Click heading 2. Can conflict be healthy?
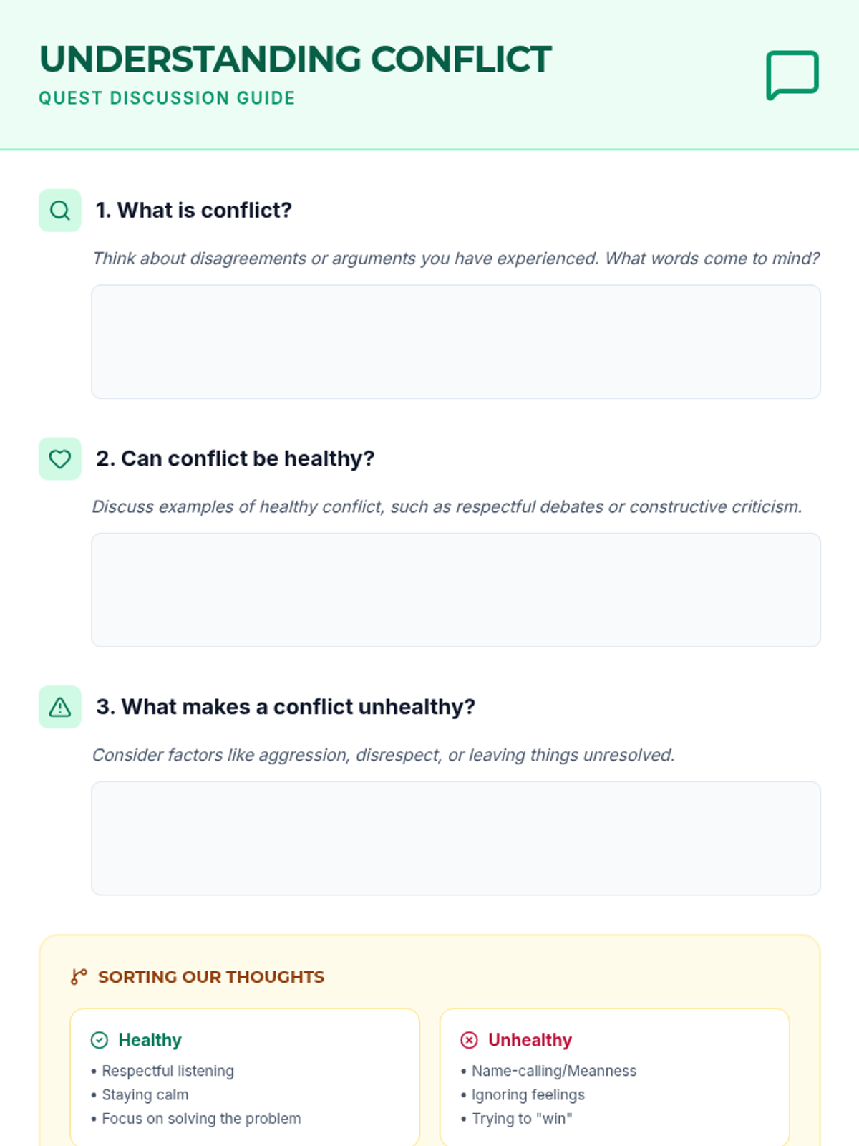Image resolution: width=859 pixels, height=1146 pixels. click(235, 459)
